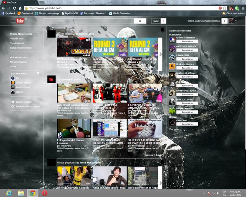This screenshot has width=246, height=197.
Task: Click the Administrar suscripciones gear icon
Action: [x=13, y=107]
